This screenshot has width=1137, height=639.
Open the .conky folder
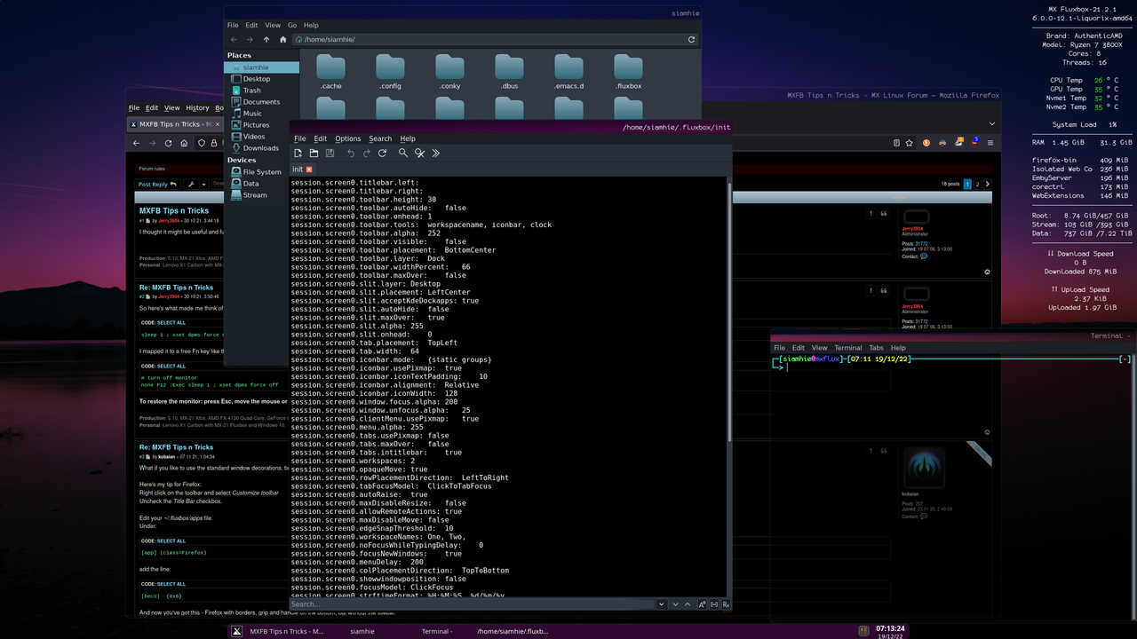pyautogui.click(x=449, y=72)
